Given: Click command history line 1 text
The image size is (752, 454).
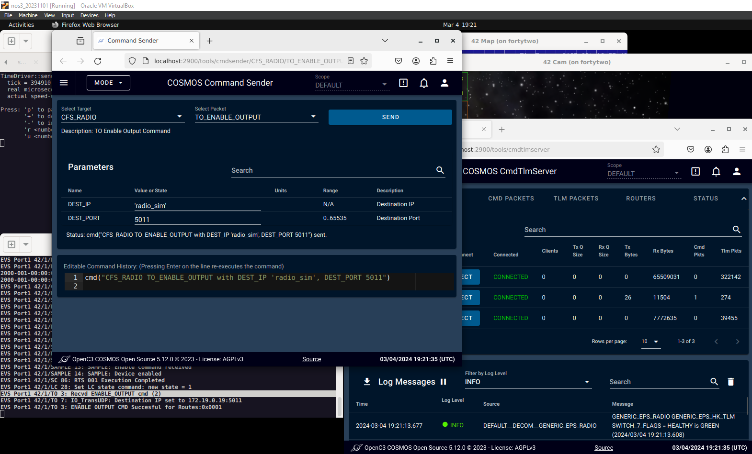Looking at the screenshot, I should pyautogui.click(x=238, y=277).
